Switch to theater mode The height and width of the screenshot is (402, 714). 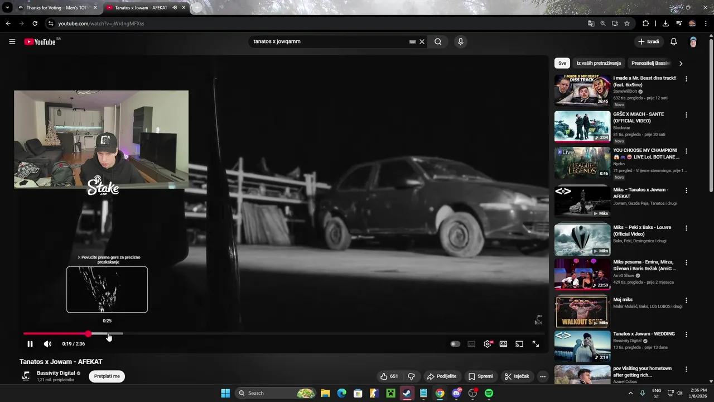[x=503, y=344]
